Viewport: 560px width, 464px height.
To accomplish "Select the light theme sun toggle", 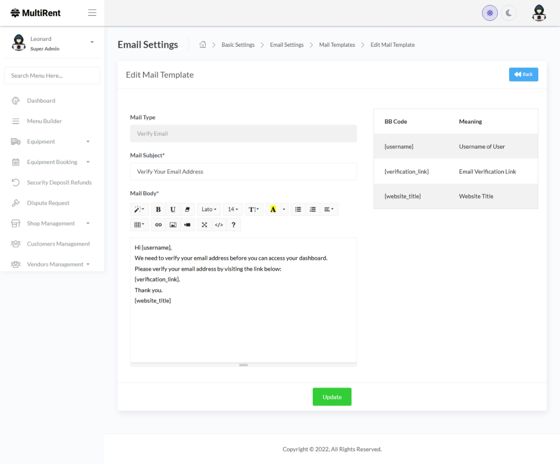I will (490, 13).
